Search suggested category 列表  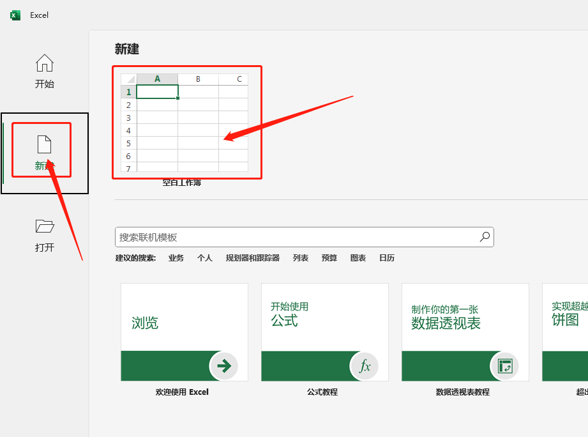[300, 257]
